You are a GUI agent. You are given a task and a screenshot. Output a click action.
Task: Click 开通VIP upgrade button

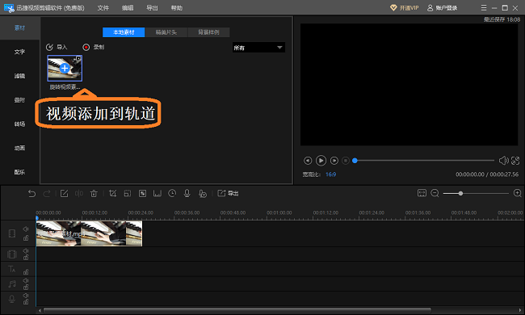tap(405, 8)
